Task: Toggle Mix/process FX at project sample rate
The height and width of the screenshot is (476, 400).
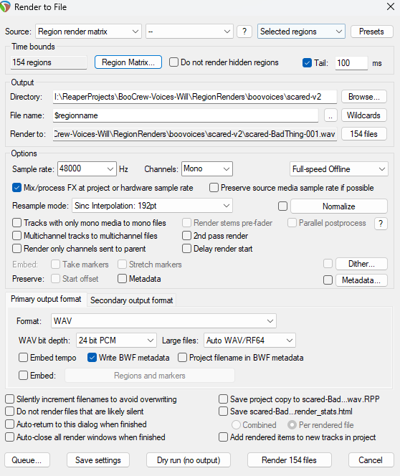Action: [16, 188]
